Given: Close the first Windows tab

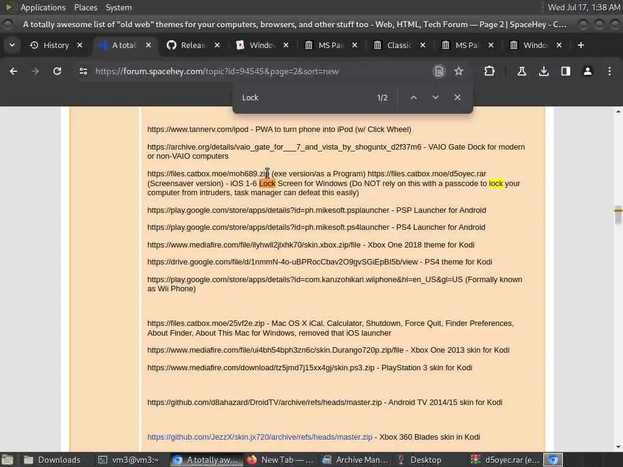Looking at the screenshot, I should point(286,45).
